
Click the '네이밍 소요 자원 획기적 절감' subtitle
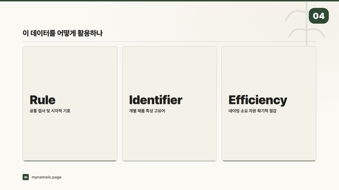coord(253,111)
